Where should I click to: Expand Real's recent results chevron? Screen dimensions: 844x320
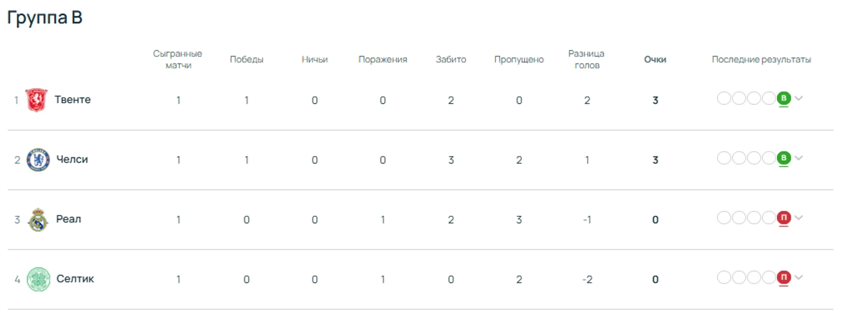tap(799, 218)
